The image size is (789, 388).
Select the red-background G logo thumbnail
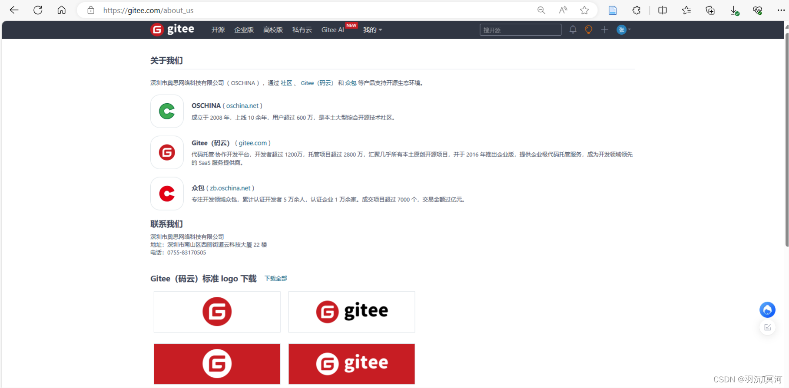217,364
